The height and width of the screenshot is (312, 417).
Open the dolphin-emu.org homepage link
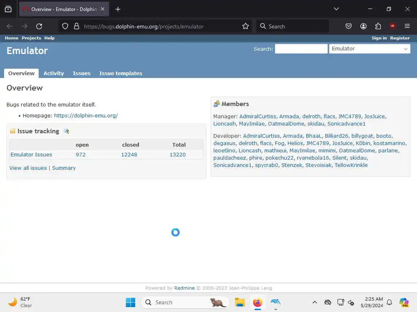click(x=86, y=115)
